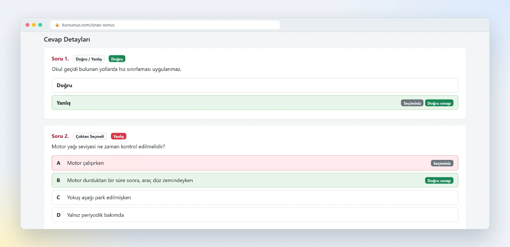
Task: Click the lock icon in address bar
Action: coord(57,25)
